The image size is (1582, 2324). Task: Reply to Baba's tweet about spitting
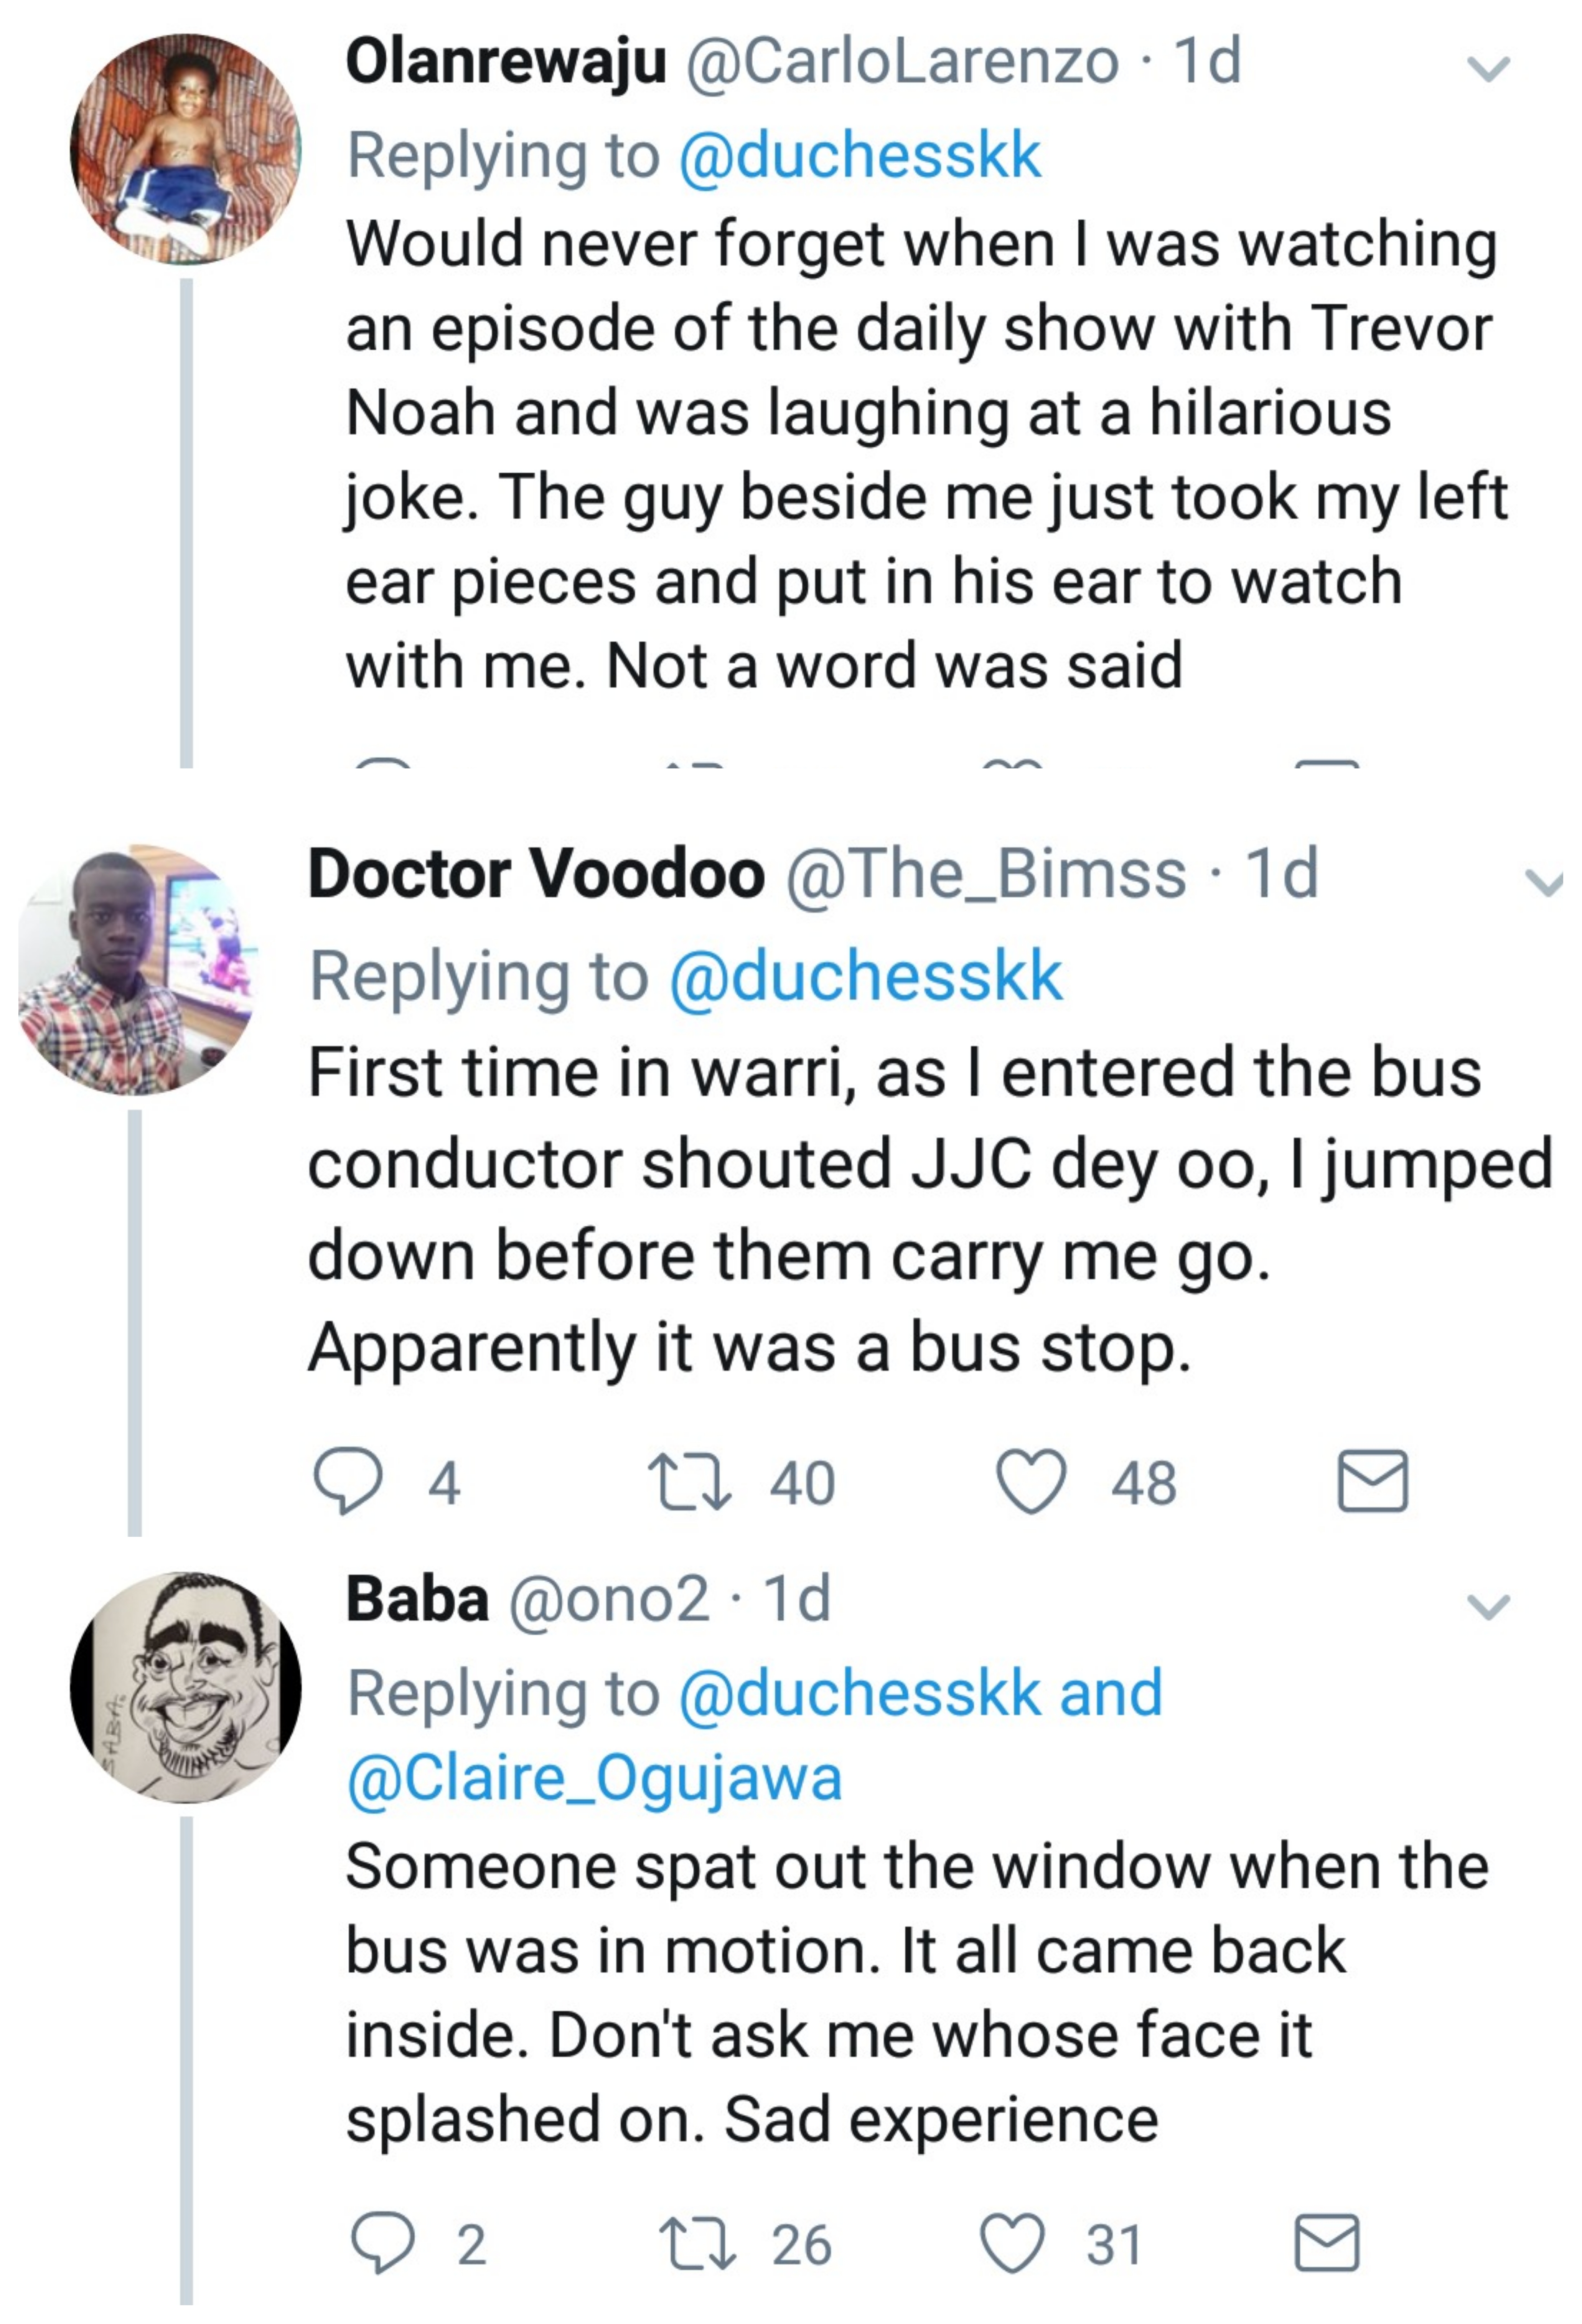pos(382,2243)
